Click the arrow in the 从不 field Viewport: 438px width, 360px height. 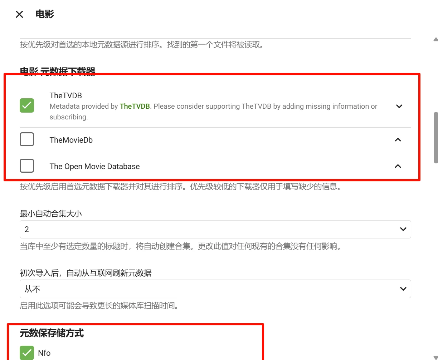click(x=403, y=289)
